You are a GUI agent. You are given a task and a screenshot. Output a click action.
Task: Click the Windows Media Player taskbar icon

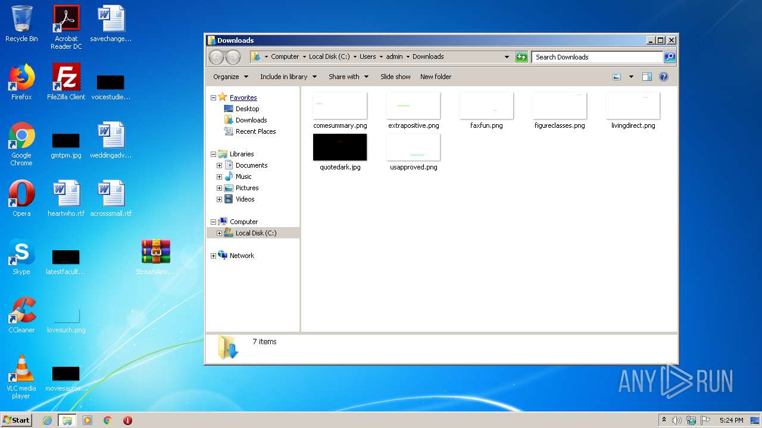click(x=88, y=420)
